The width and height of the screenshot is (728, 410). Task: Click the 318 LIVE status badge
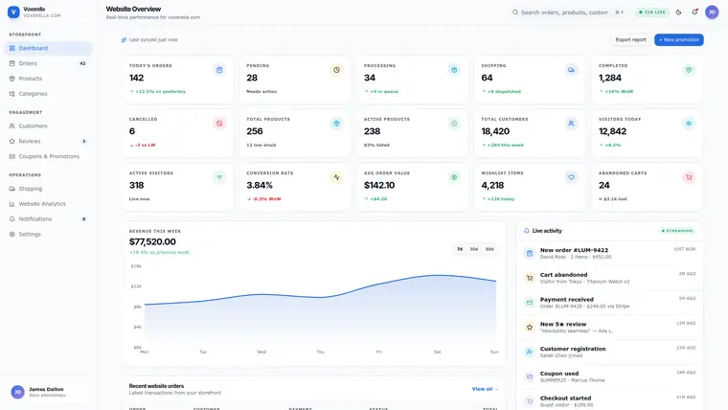click(652, 12)
